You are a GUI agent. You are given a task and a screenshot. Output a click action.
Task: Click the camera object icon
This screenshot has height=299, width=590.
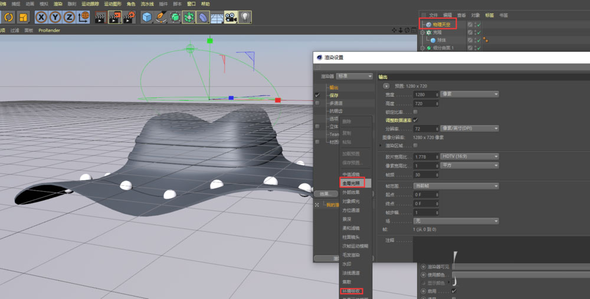click(231, 17)
